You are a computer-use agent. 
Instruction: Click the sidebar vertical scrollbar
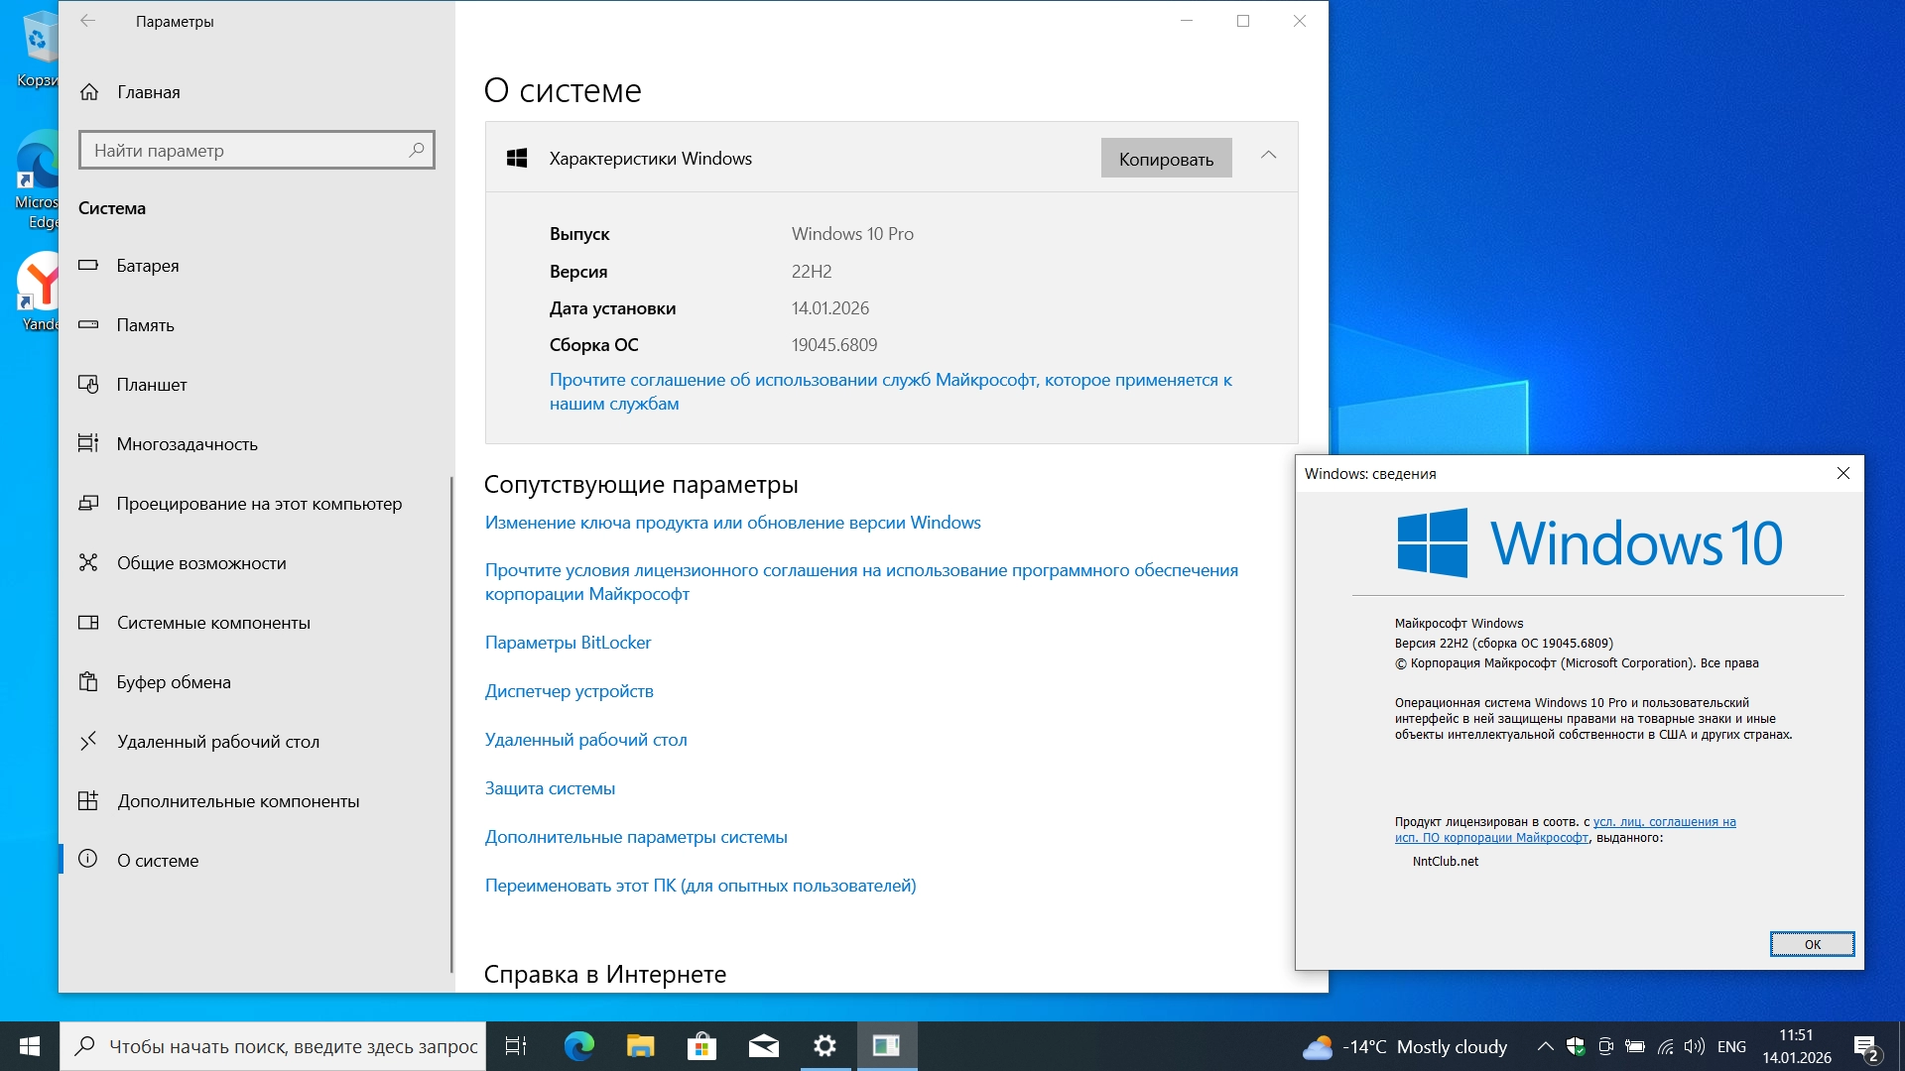pos(451,724)
